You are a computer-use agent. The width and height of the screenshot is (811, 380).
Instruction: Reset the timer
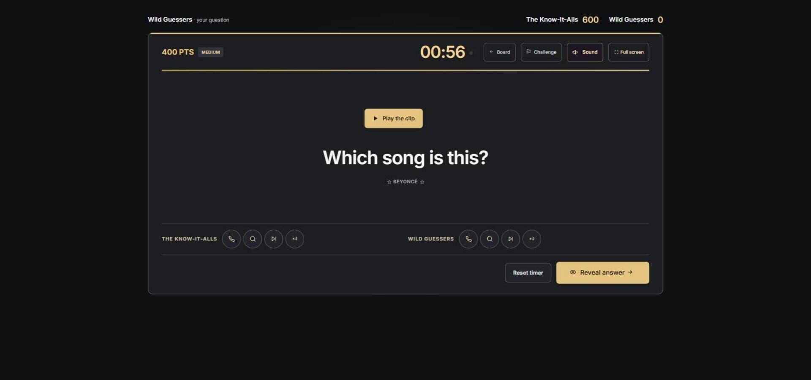528,273
